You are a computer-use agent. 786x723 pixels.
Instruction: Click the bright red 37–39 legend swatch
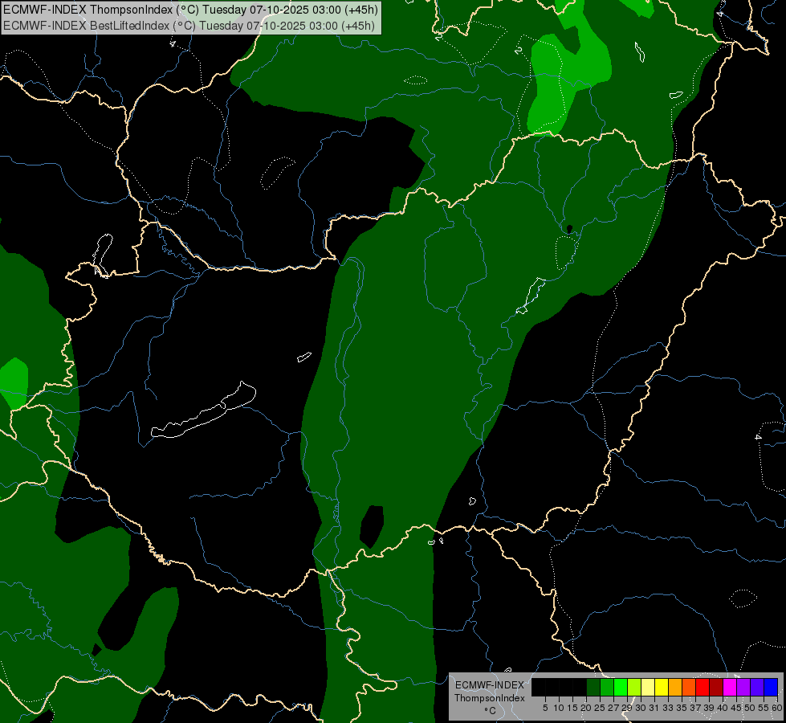[x=703, y=687]
